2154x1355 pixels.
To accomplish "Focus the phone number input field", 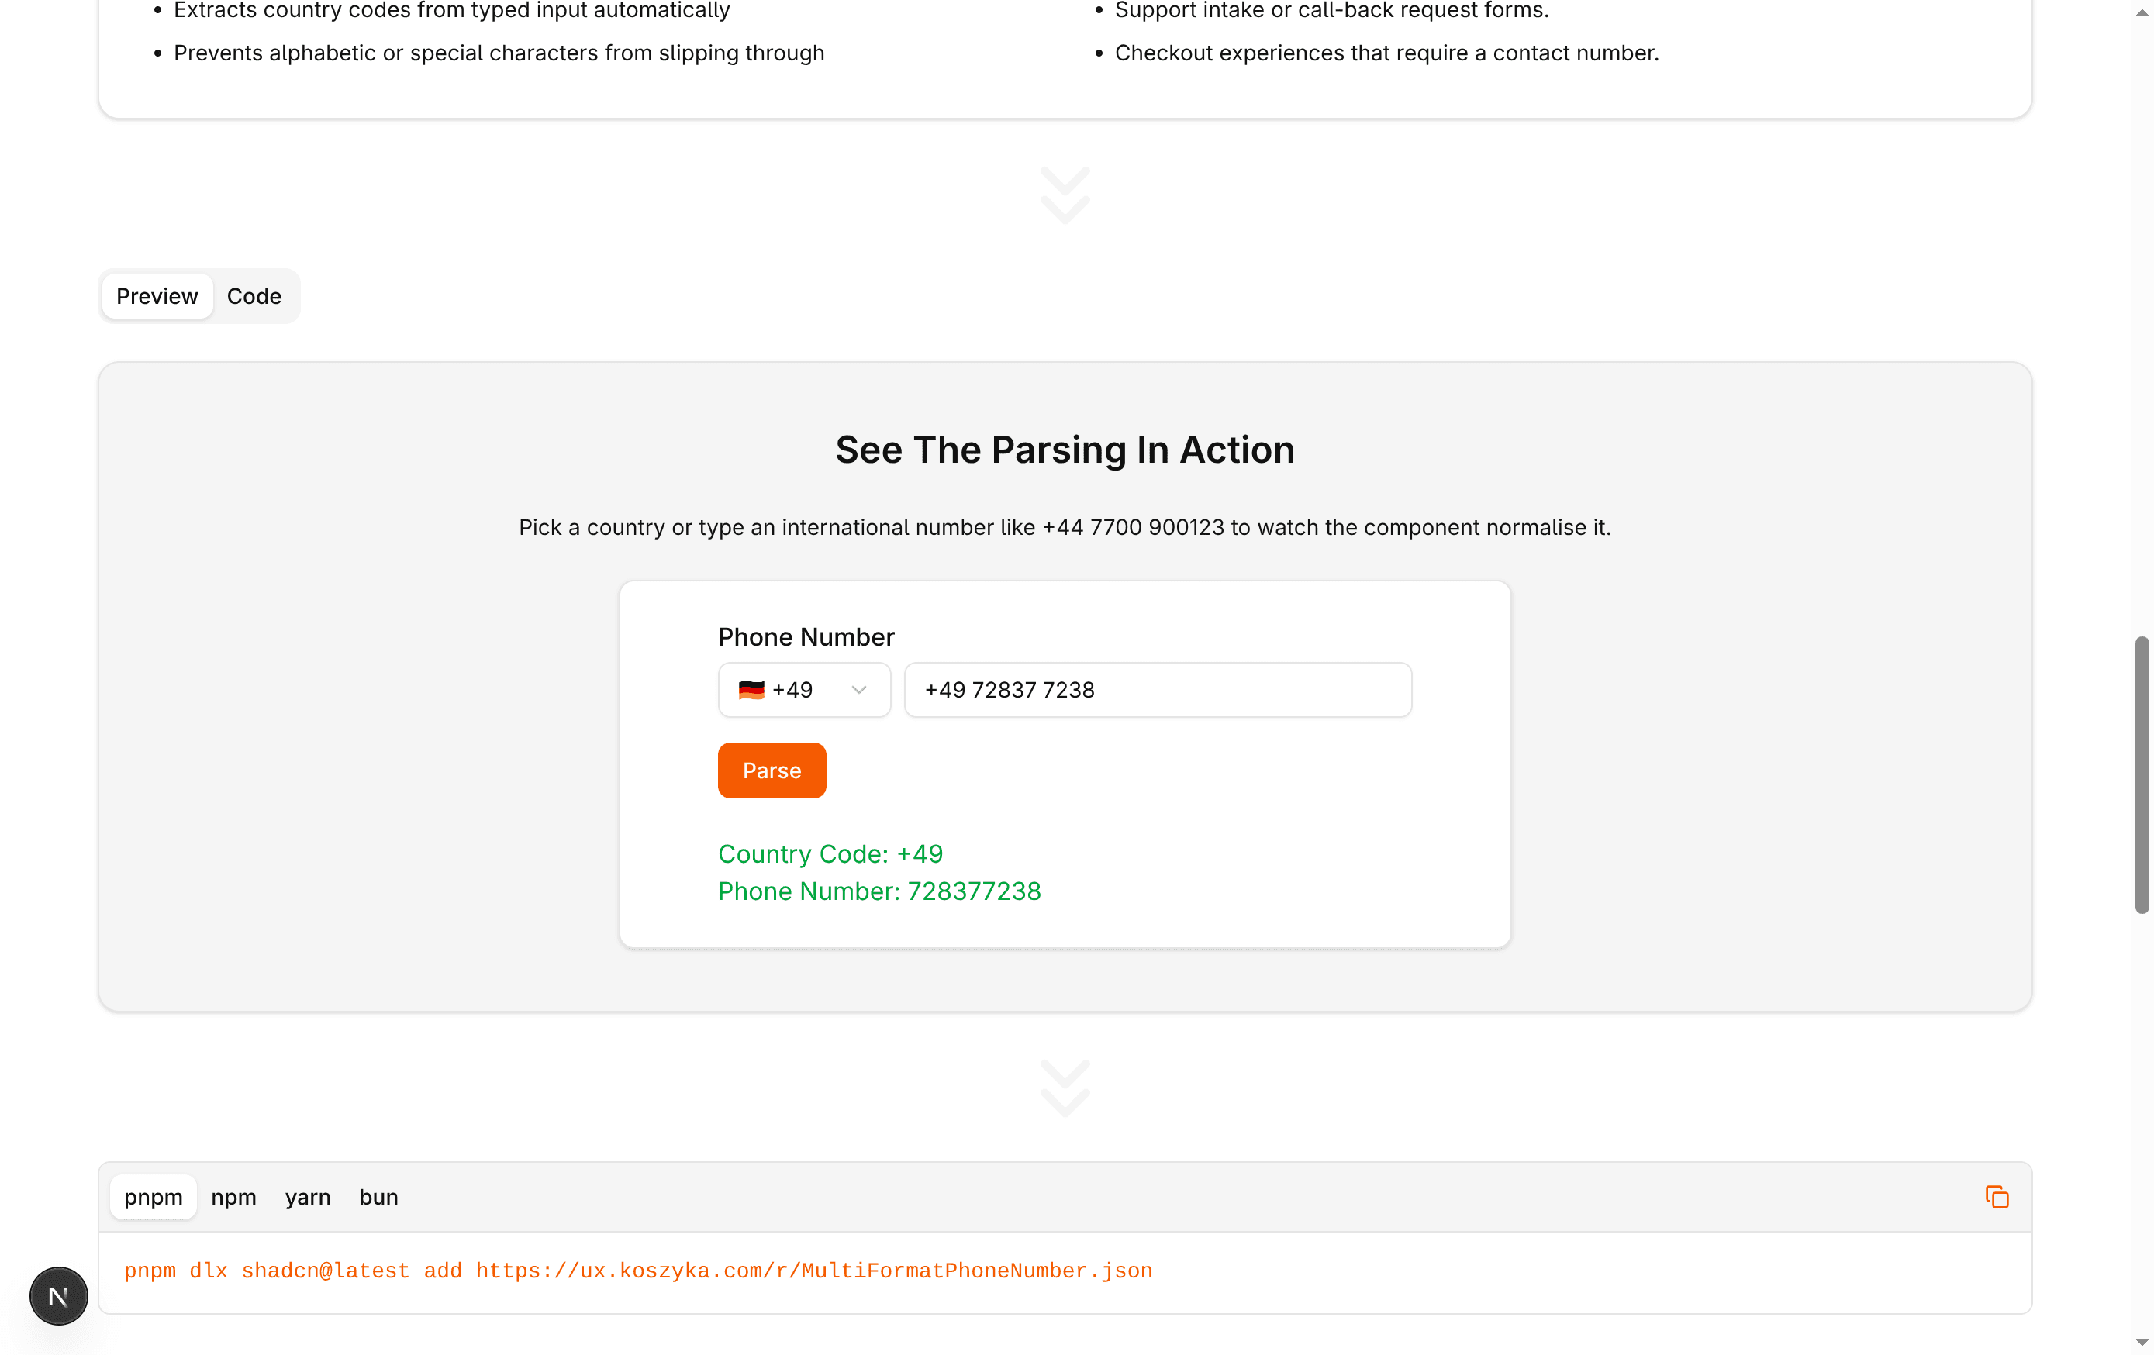I will [1158, 690].
